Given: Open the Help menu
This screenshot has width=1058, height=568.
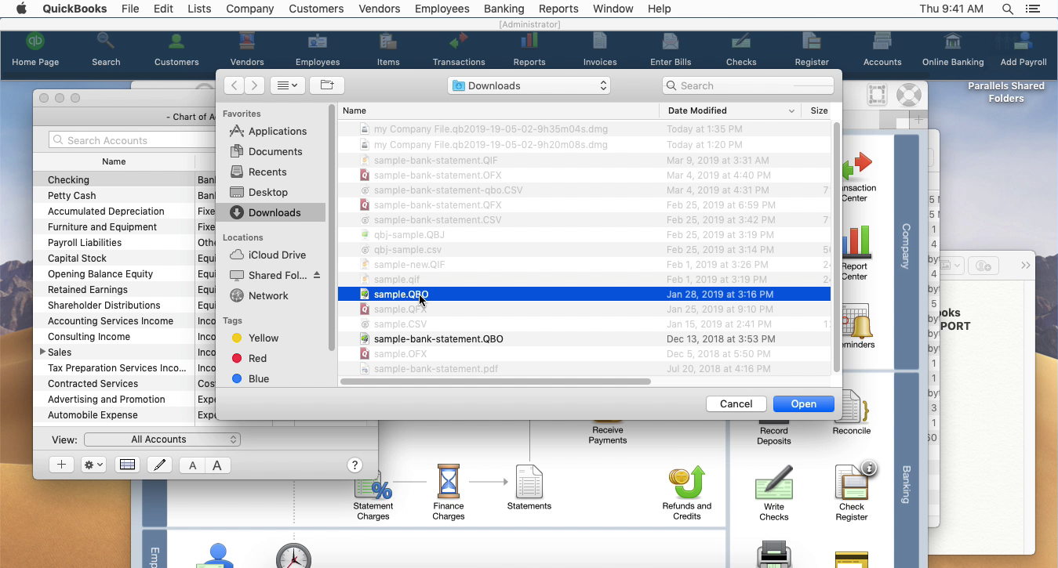Looking at the screenshot, I should 659,9.
